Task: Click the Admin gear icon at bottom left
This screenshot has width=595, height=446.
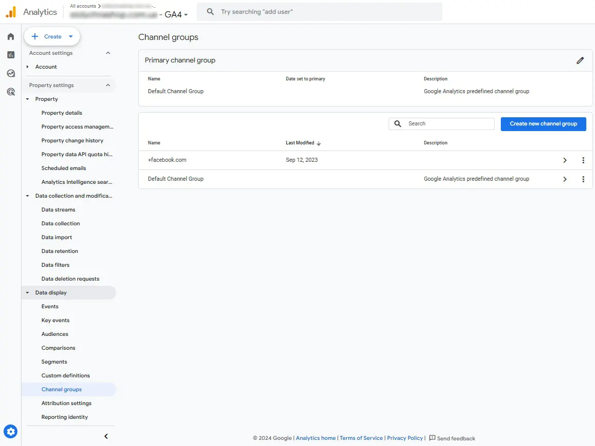Action: 11,432
